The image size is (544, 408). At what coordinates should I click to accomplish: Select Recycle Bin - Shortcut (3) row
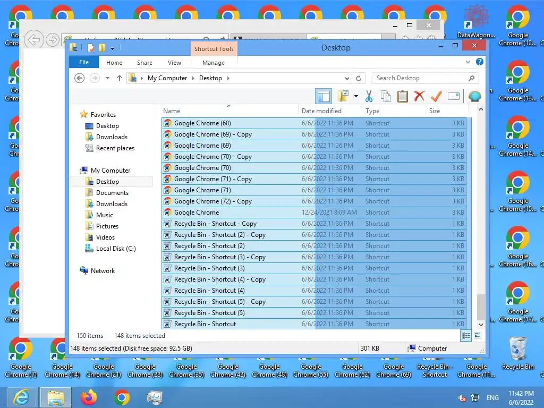314,268
